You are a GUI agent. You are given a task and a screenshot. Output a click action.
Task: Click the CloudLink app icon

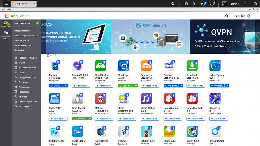[x=123, y=66]
